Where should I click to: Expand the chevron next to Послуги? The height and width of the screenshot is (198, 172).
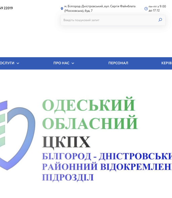tap(18, 63)
